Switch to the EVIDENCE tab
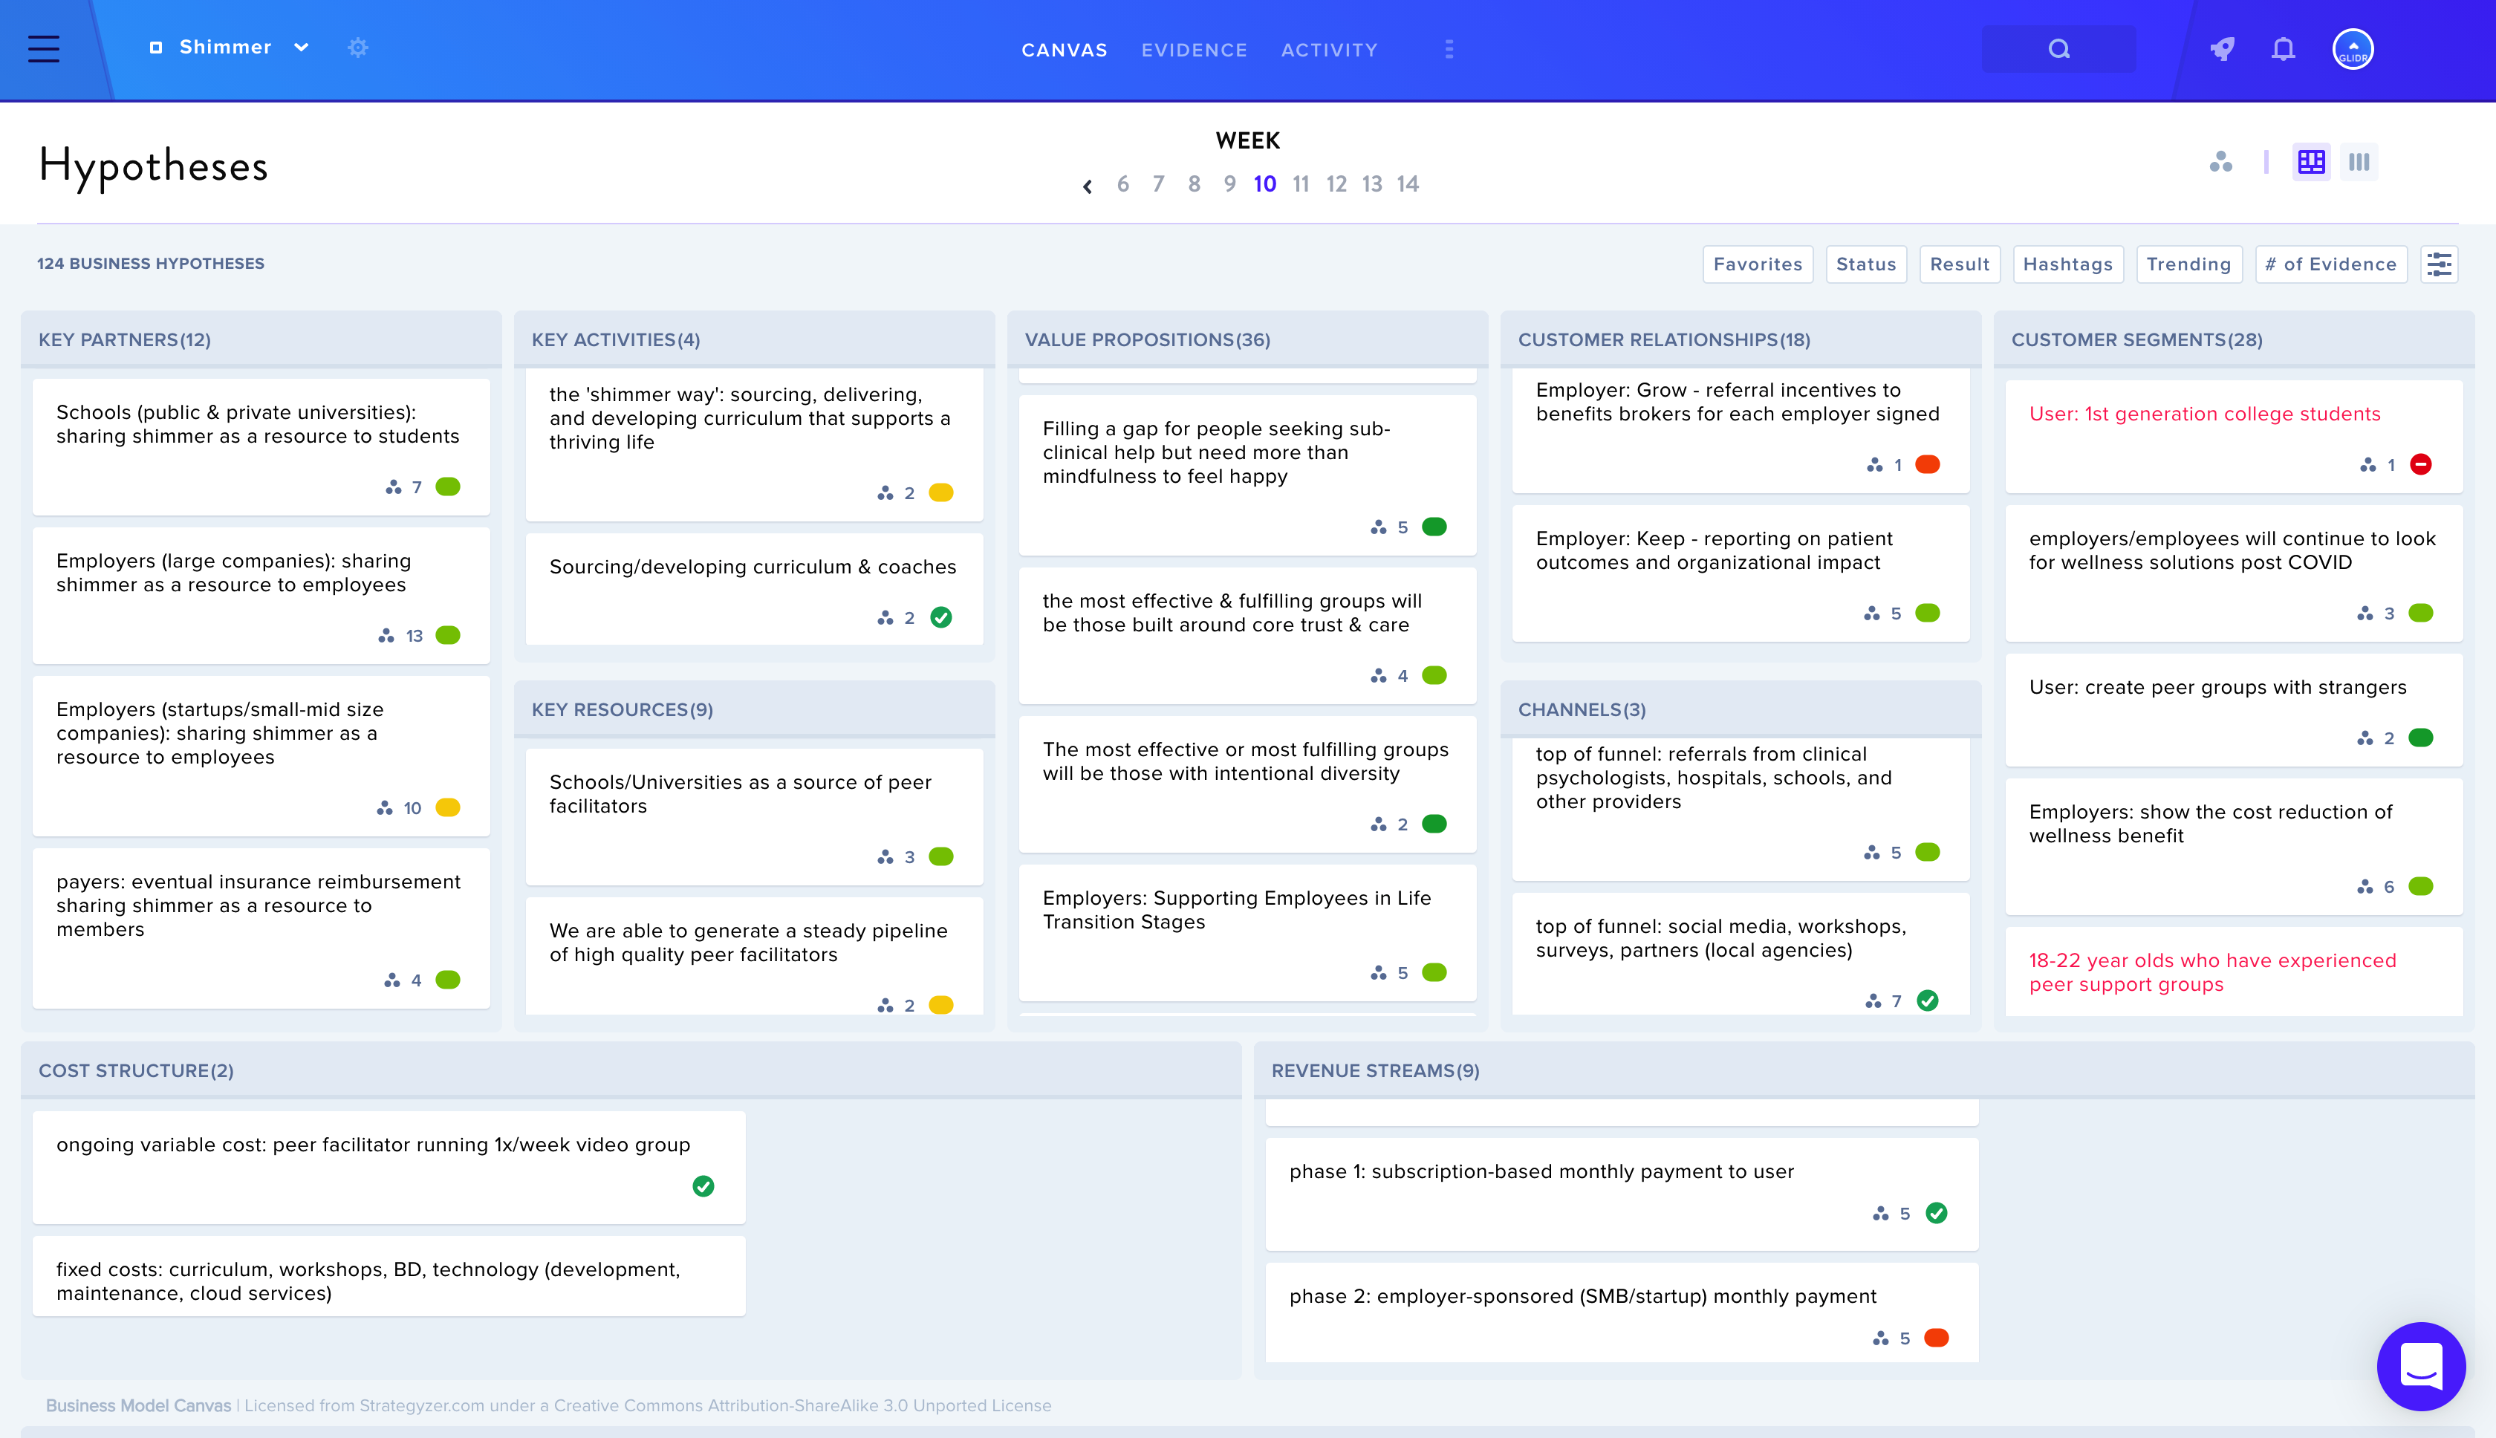 tap(1195, 49)
